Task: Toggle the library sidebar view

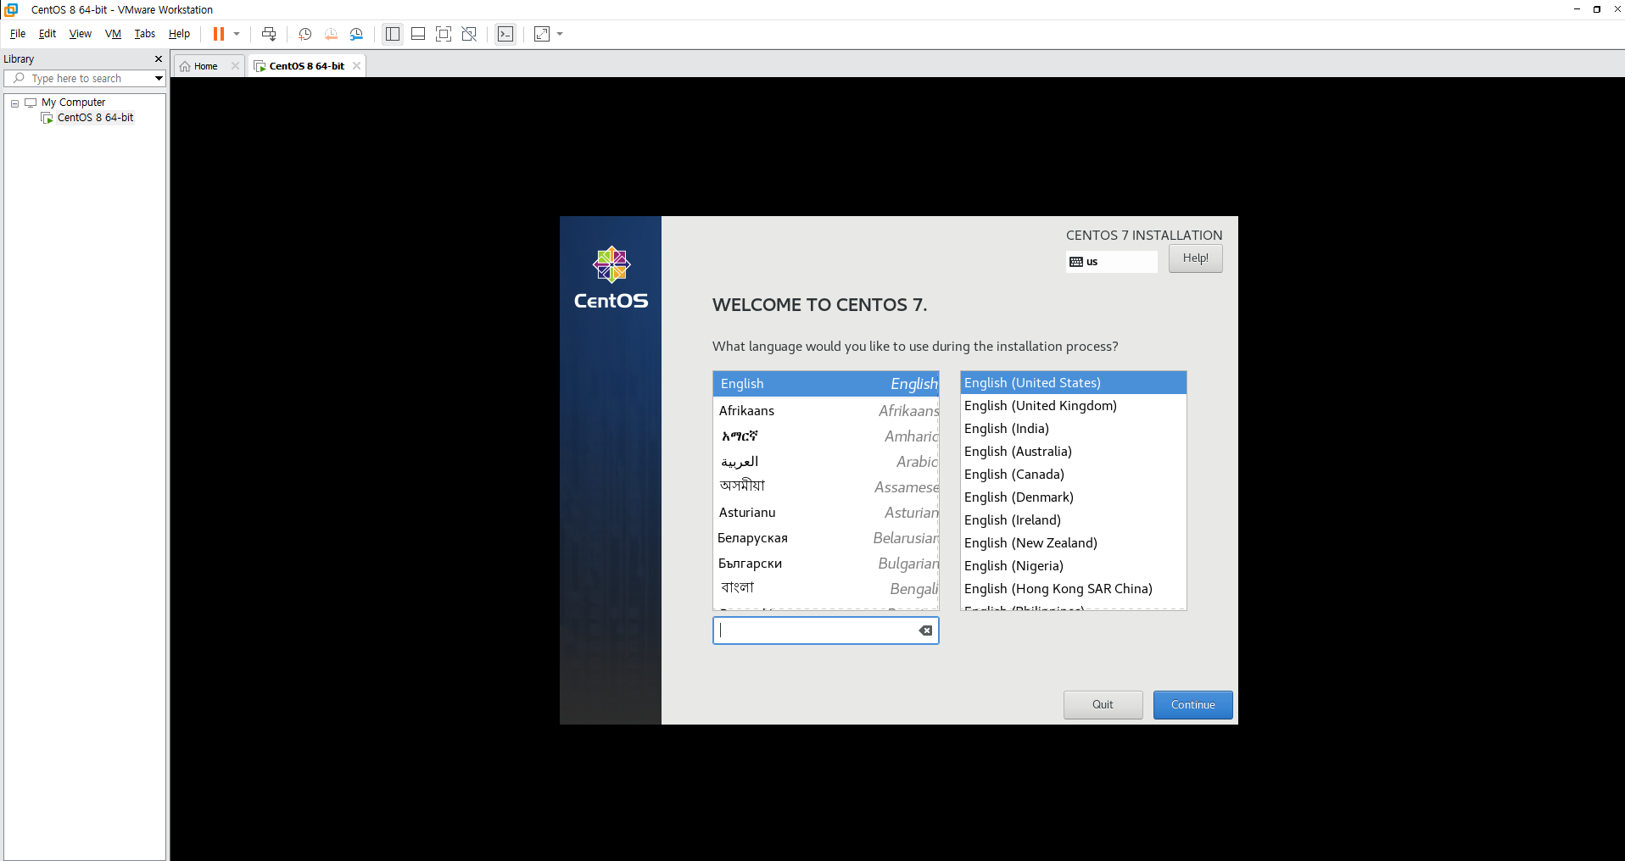Action: point(393,34)
